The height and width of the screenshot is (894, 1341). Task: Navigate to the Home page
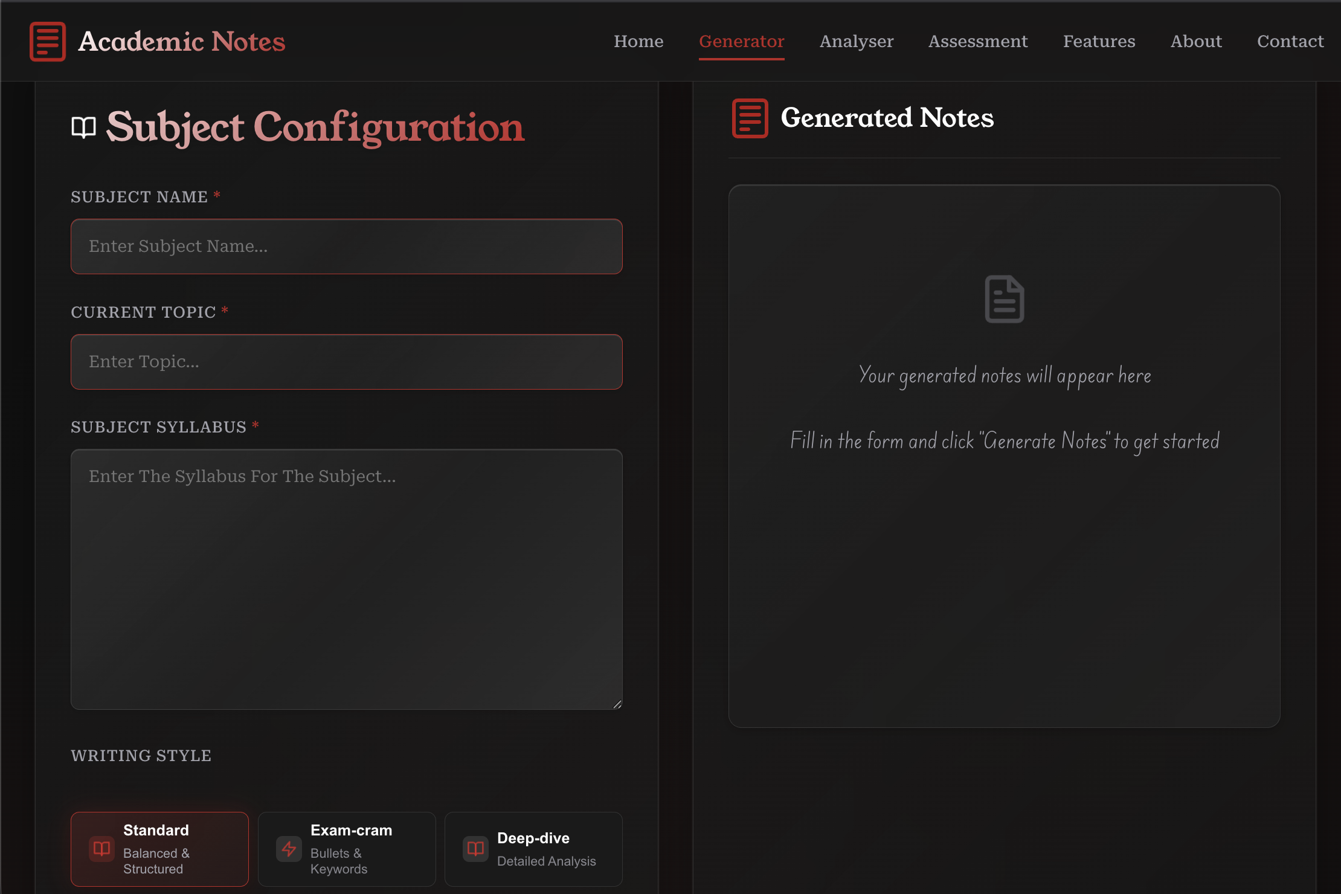coord(638,42)
